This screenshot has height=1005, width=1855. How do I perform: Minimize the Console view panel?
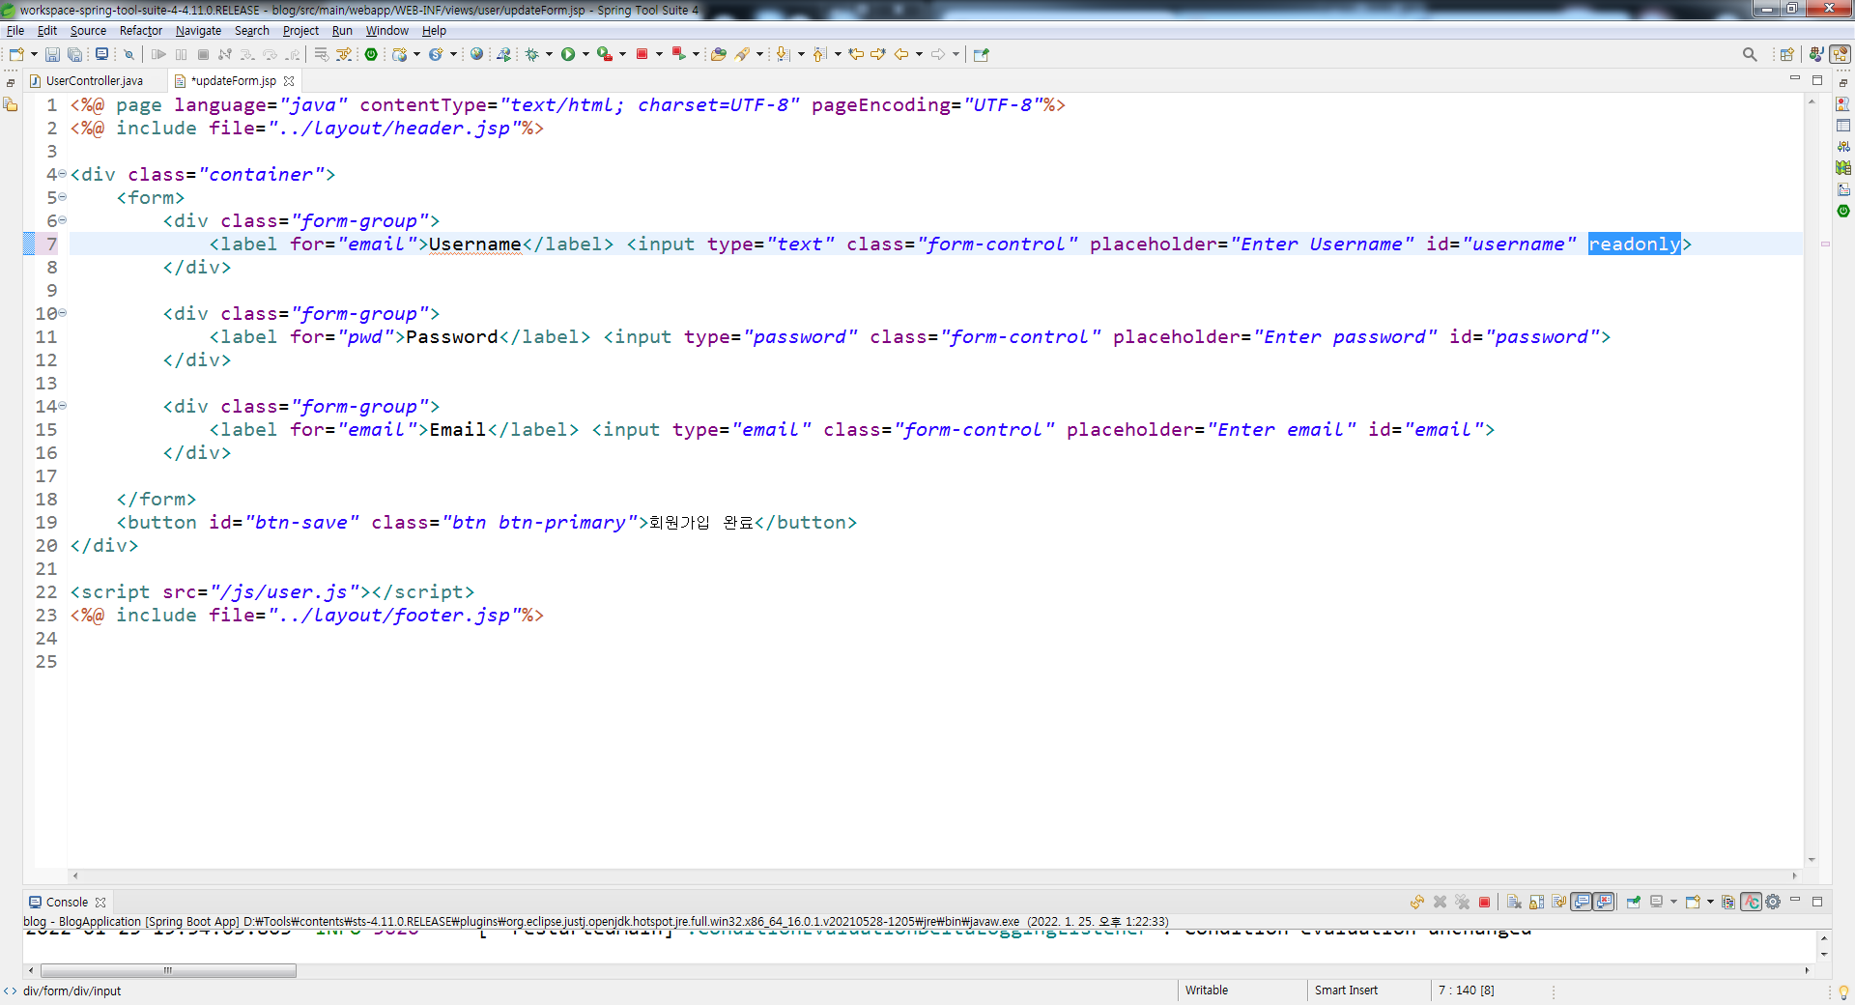tap(1795, 901)
